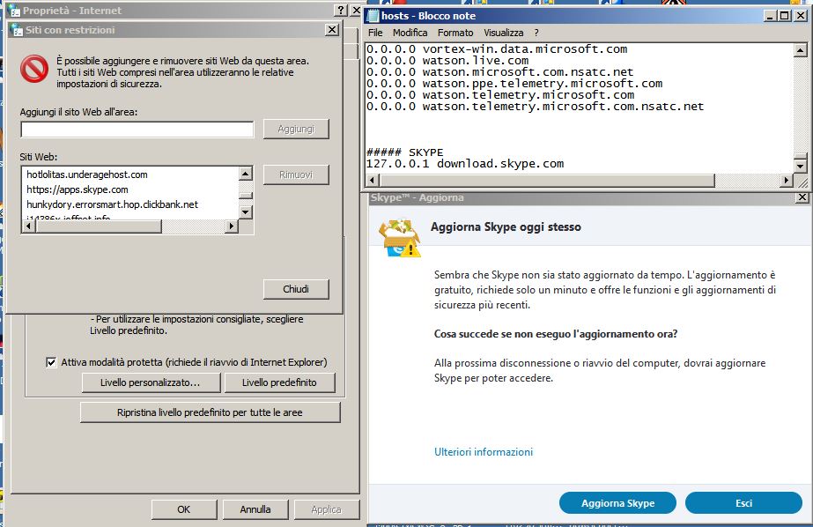Click the Esci button in Skype dialog
813x527 pixels.
(x=743, y=502)
